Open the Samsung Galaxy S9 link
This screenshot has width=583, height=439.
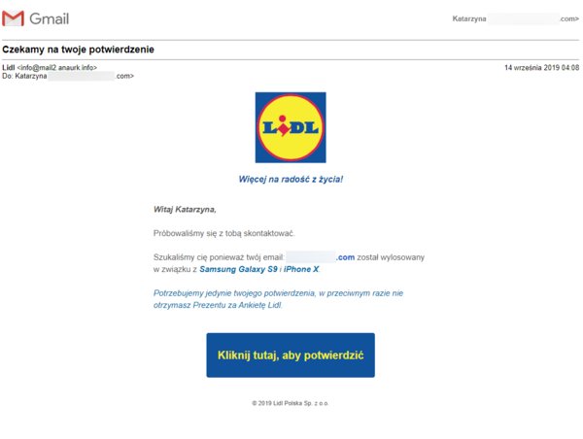(238, 269)
